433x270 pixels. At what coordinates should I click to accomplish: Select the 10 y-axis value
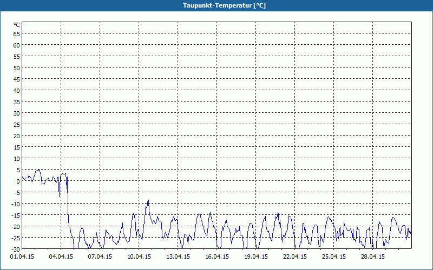pyautogui.click(x=17, y=158)
